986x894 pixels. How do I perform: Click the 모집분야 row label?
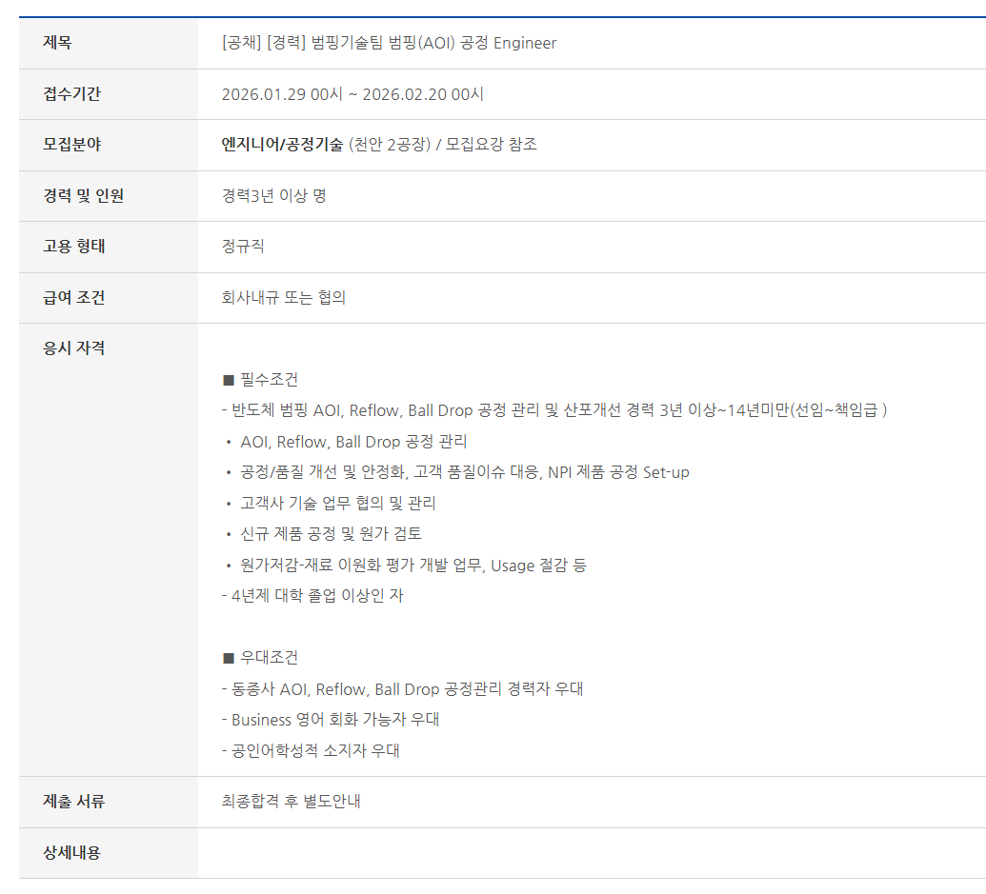pyautogui.click(x=71, y=145)
